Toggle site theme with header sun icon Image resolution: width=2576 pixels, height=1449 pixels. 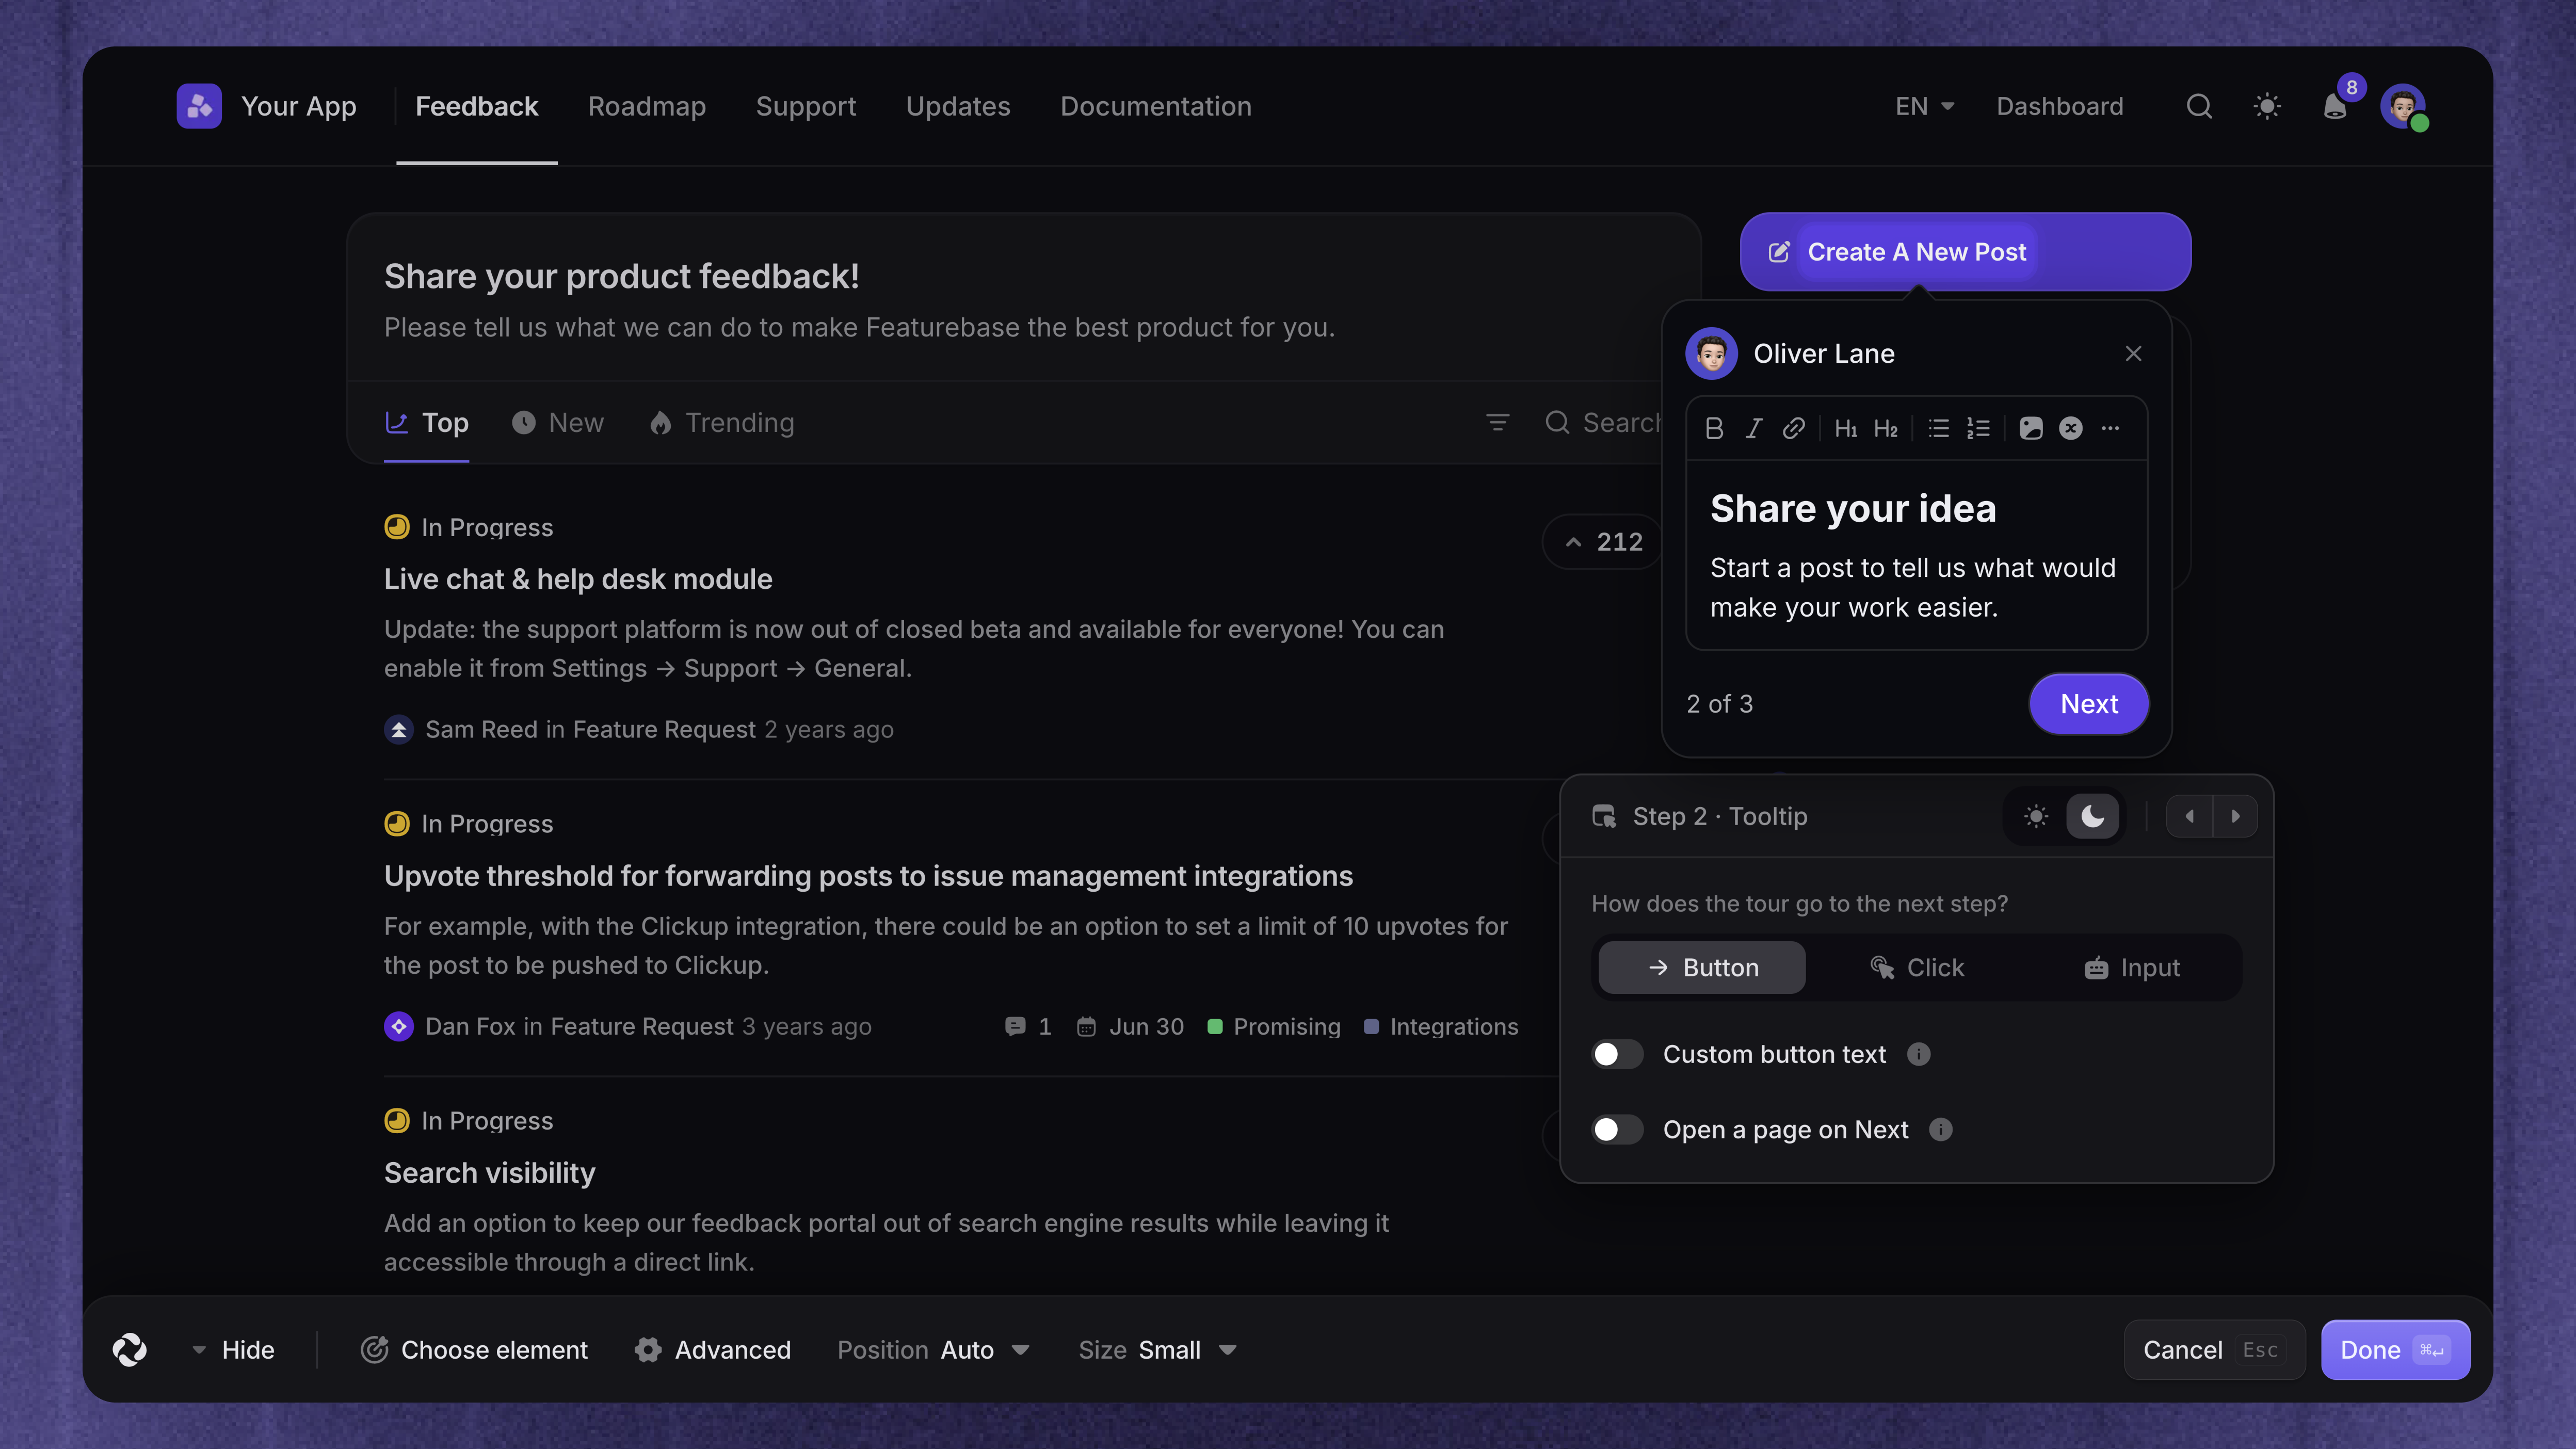click(x=2267, y=106)
